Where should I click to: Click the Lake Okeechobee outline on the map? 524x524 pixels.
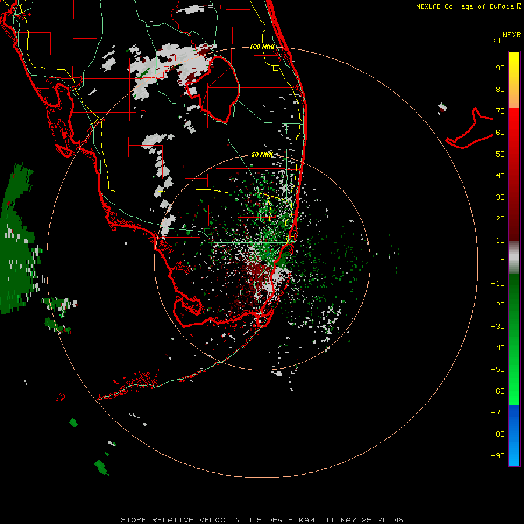click(x=213, y=90)
